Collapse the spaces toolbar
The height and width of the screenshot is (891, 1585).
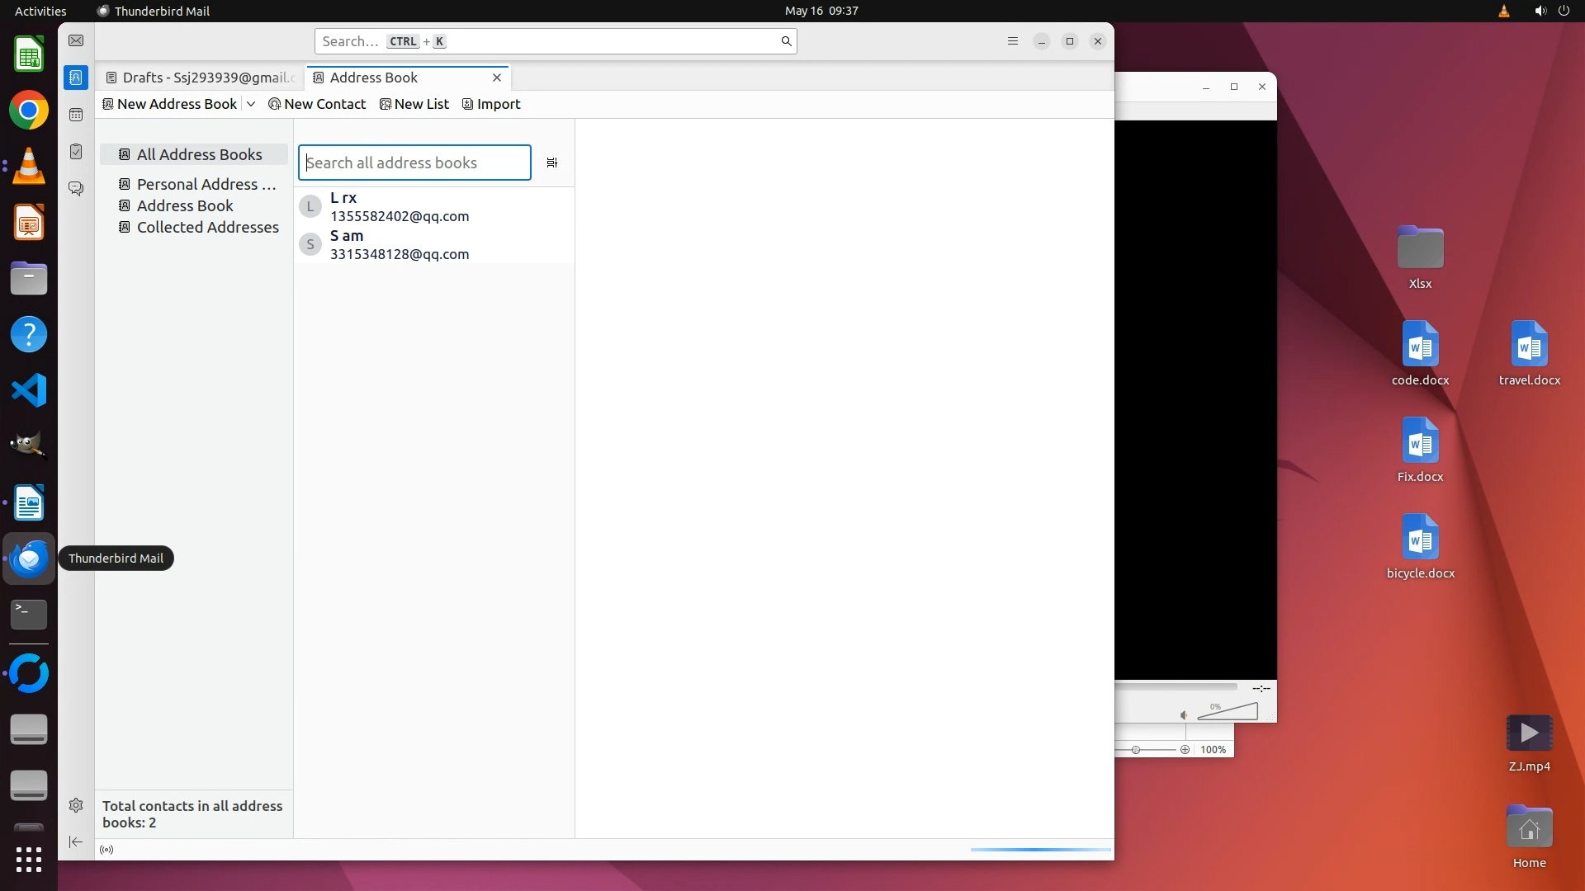(76, 841)
